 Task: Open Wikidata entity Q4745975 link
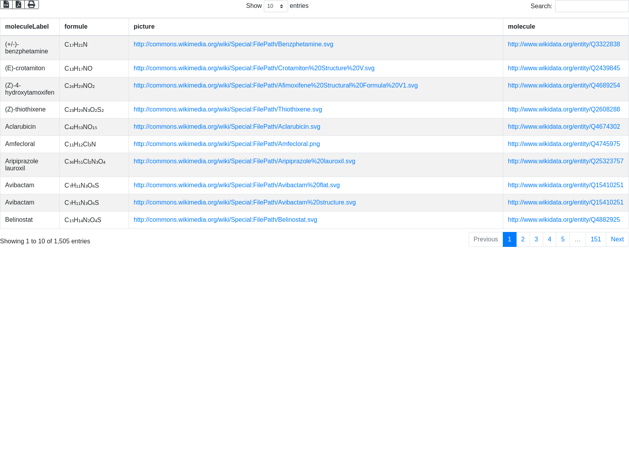564,144
